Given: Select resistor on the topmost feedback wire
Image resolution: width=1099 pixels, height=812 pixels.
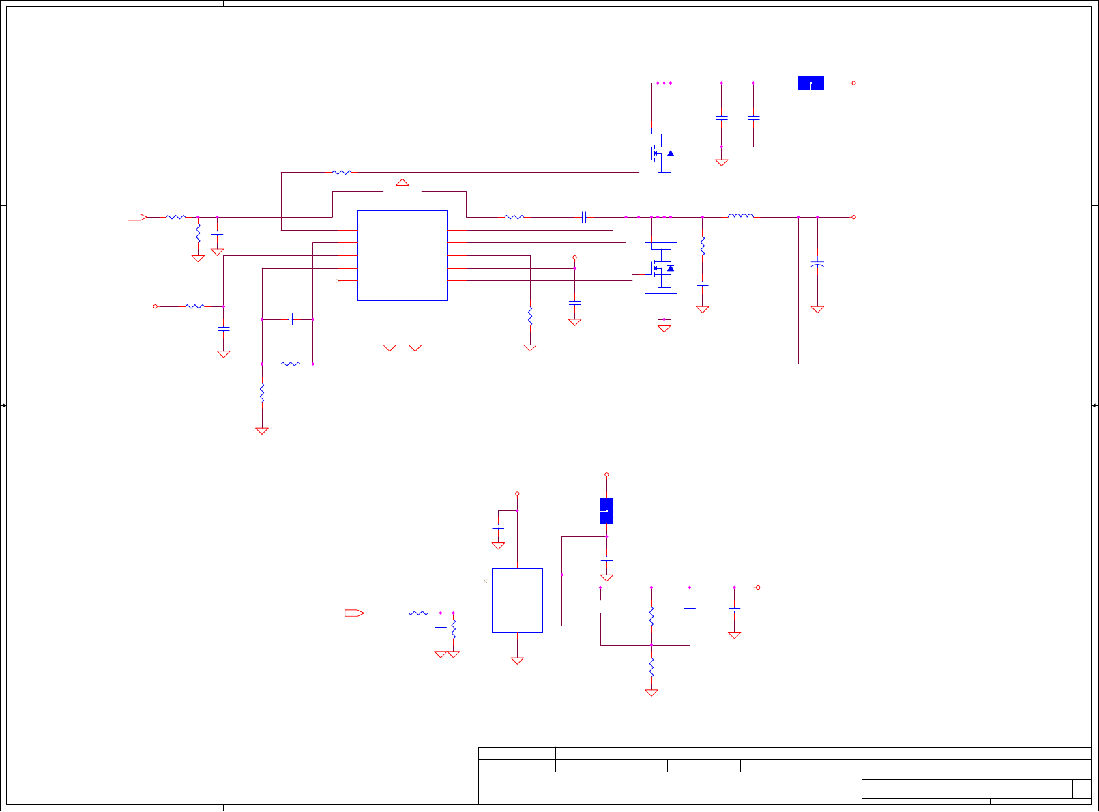Looking at the screenshot, I should 342,173.
